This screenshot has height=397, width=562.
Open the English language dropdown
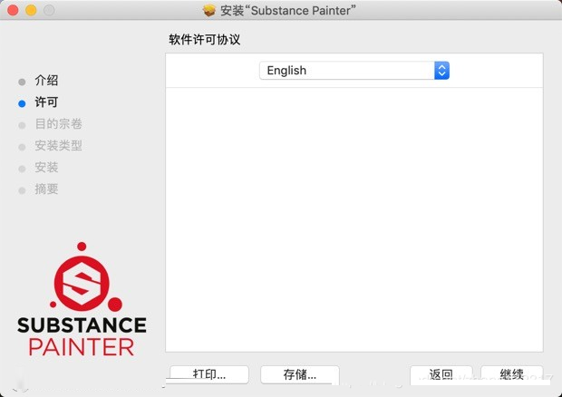coord(354,70)
